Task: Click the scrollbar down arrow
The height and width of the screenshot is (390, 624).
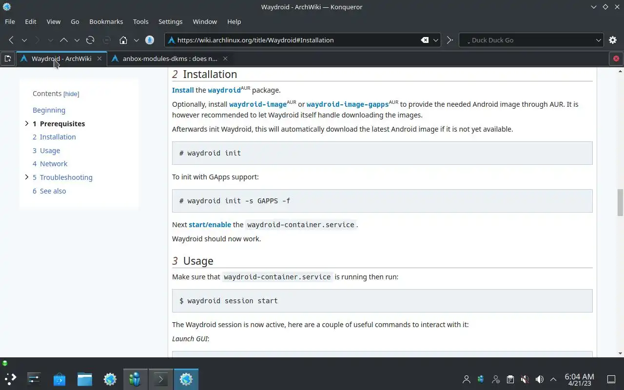Action: [620, 353]
